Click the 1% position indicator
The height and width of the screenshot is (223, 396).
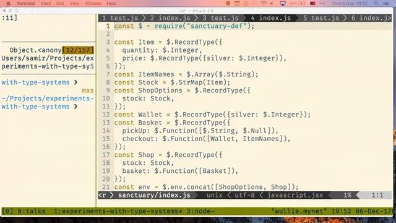(x=348, y=195)
